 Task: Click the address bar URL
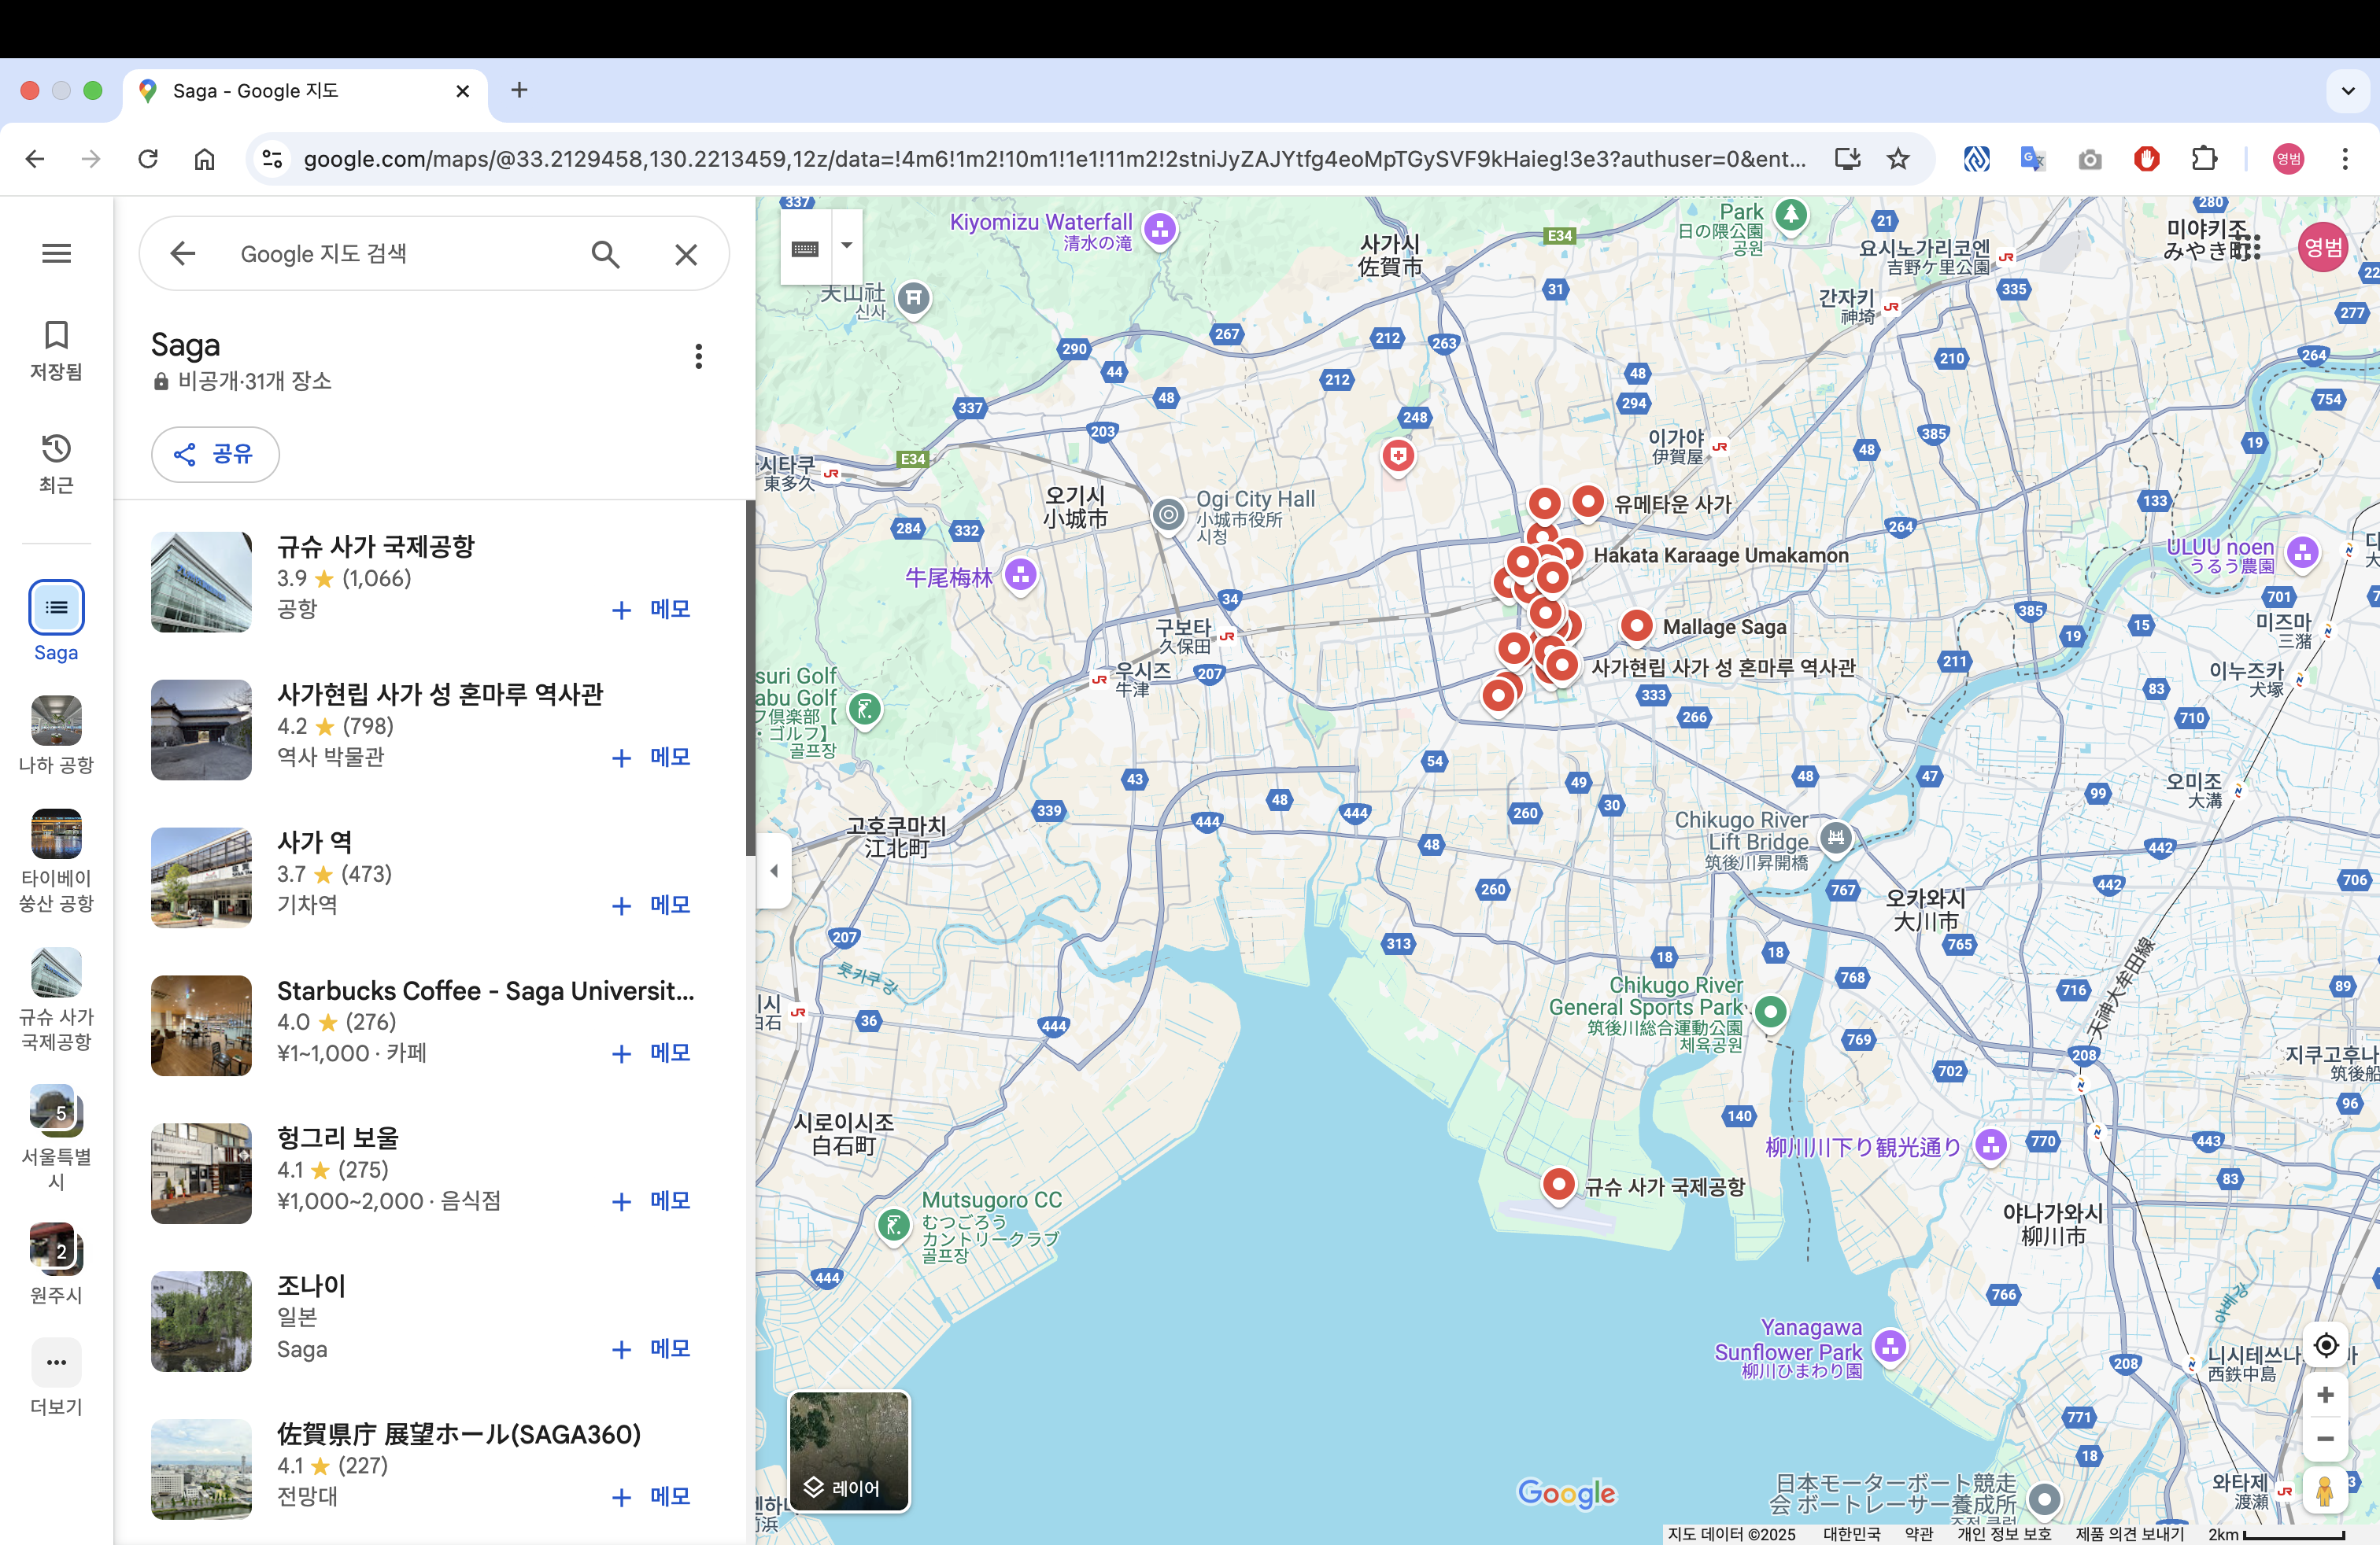click(1054, 159)
